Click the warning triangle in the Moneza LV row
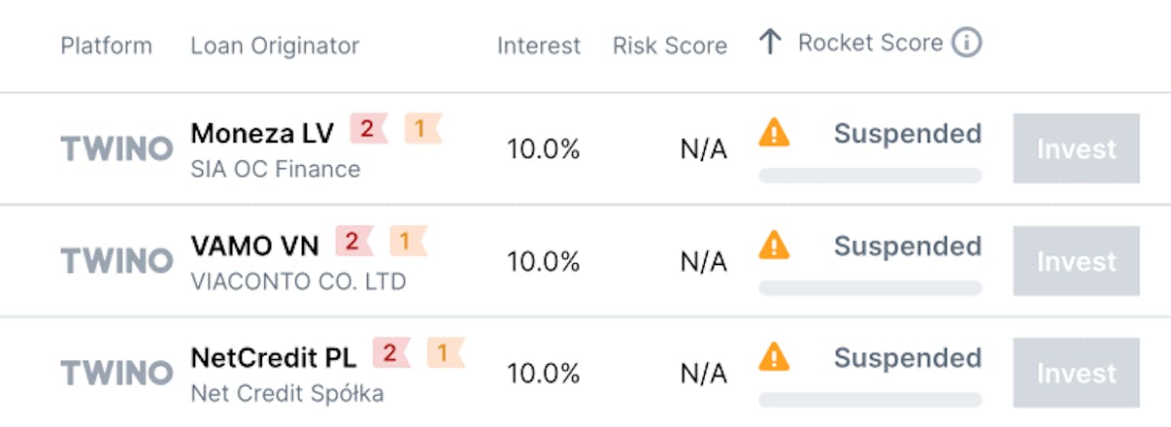Image resolution: width=1171 pixels, height=427 pixels. pos(774,132)
